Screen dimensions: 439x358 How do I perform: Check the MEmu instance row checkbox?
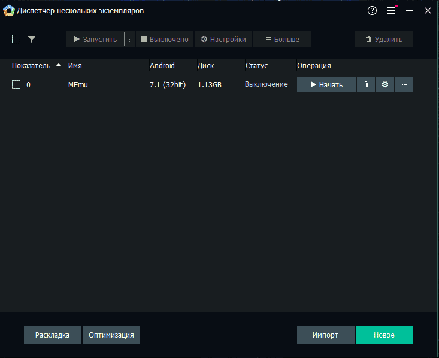pos(16,84)
